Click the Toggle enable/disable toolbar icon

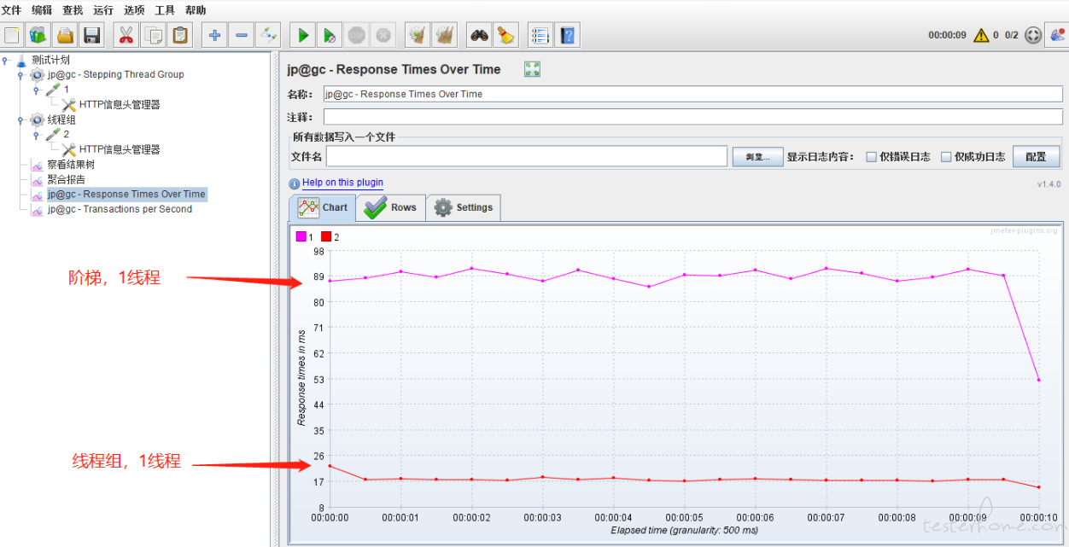(268, 35)
